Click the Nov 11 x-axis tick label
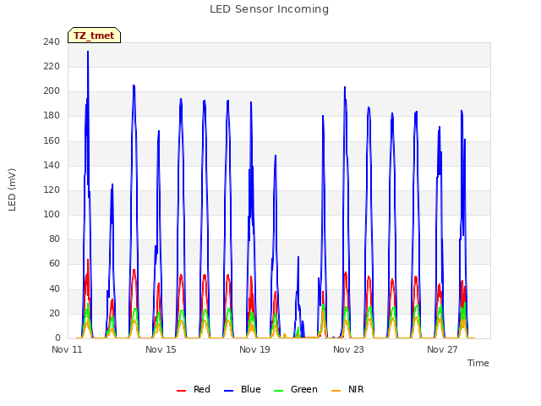Screen dimensions: 541x406 (x=67, y=349)
